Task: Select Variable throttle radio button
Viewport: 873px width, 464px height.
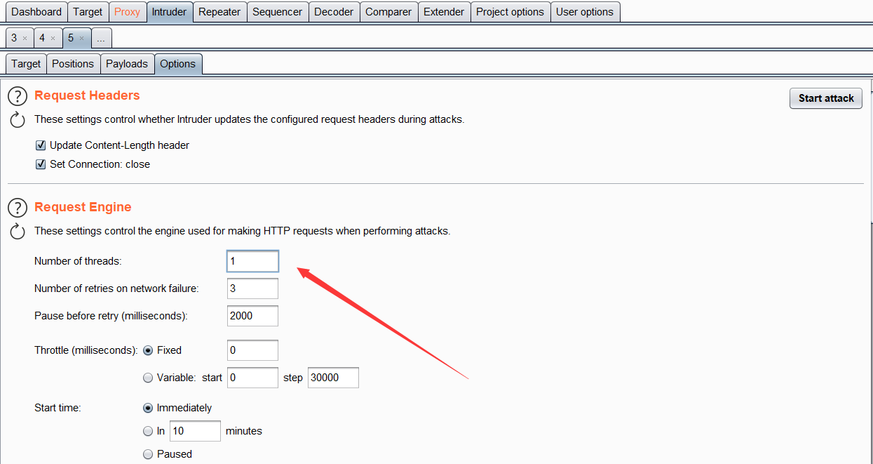Action: (x=148, y=378)
